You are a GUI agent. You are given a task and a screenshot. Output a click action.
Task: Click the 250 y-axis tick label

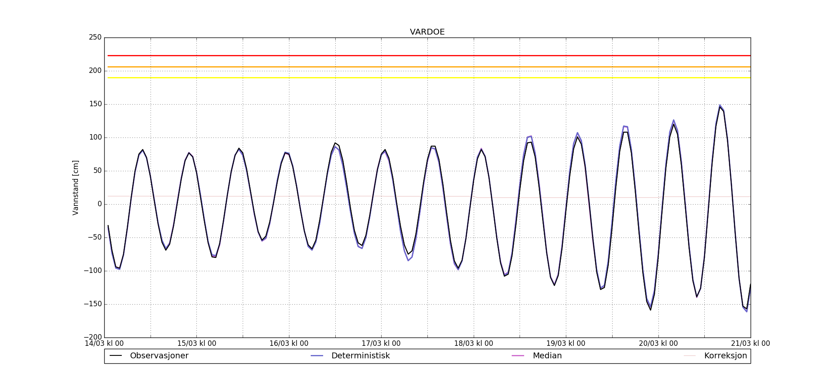pos(95,37)
